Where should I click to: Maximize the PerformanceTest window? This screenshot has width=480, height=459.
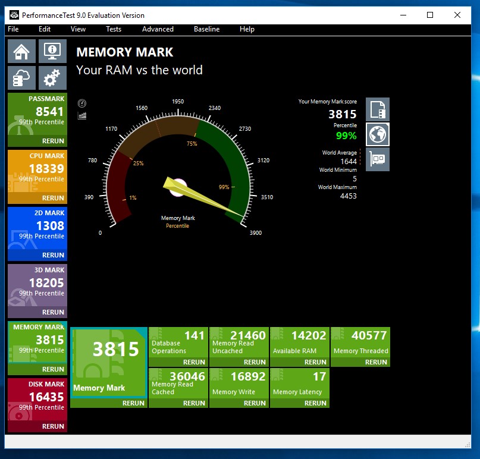click(430, 15)
